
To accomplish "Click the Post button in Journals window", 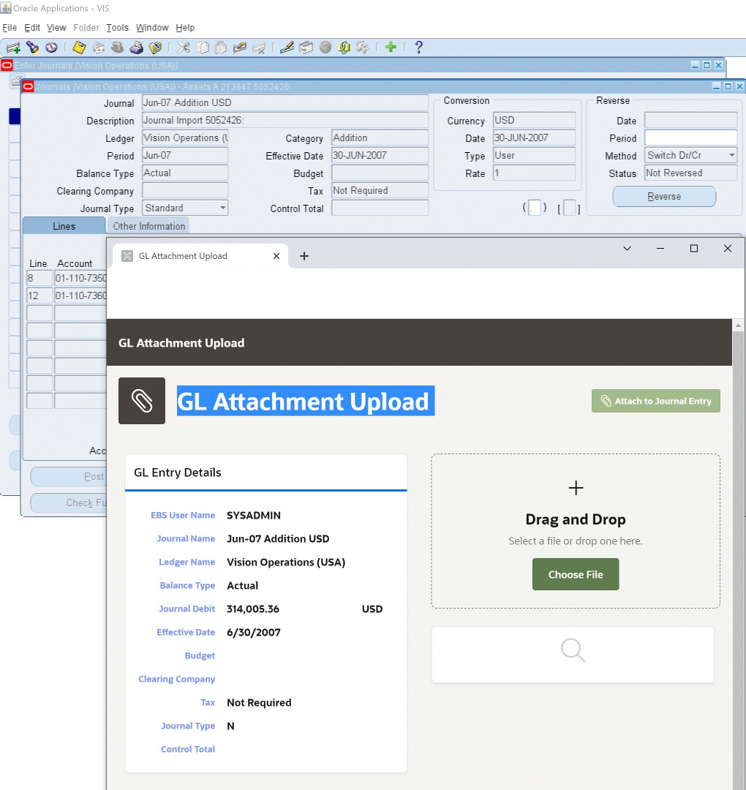I will point(69,477).
